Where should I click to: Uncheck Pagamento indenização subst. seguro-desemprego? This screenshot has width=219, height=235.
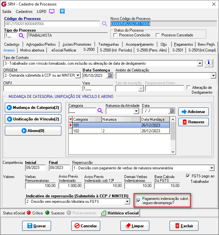point(138,201)
